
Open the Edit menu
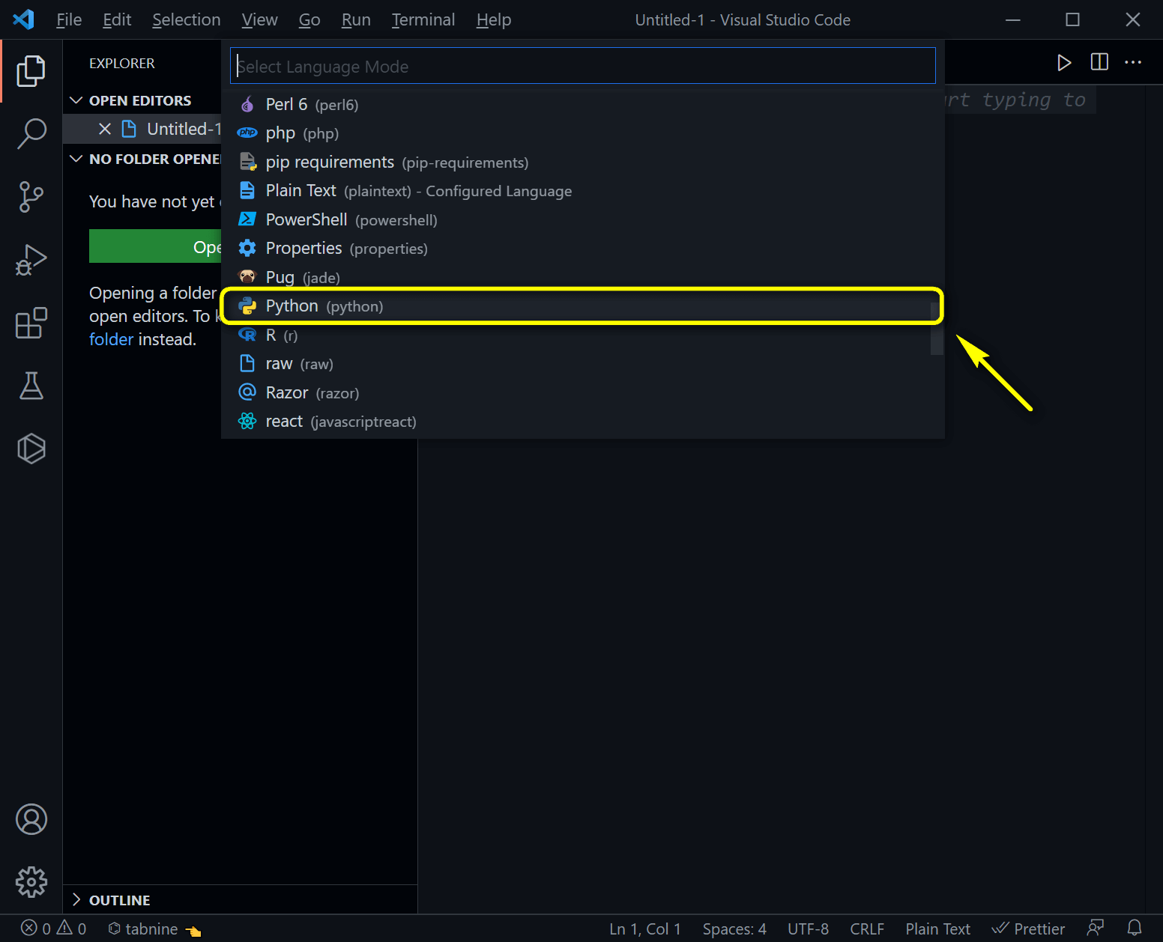[x=117, y=19]
